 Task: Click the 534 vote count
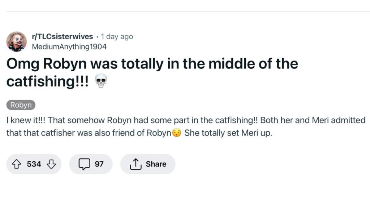pyautogui.click(x=34, y=164)
